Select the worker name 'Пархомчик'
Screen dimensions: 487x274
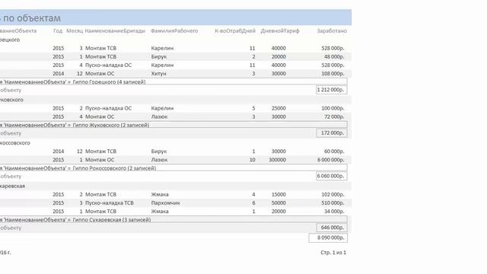166,203
